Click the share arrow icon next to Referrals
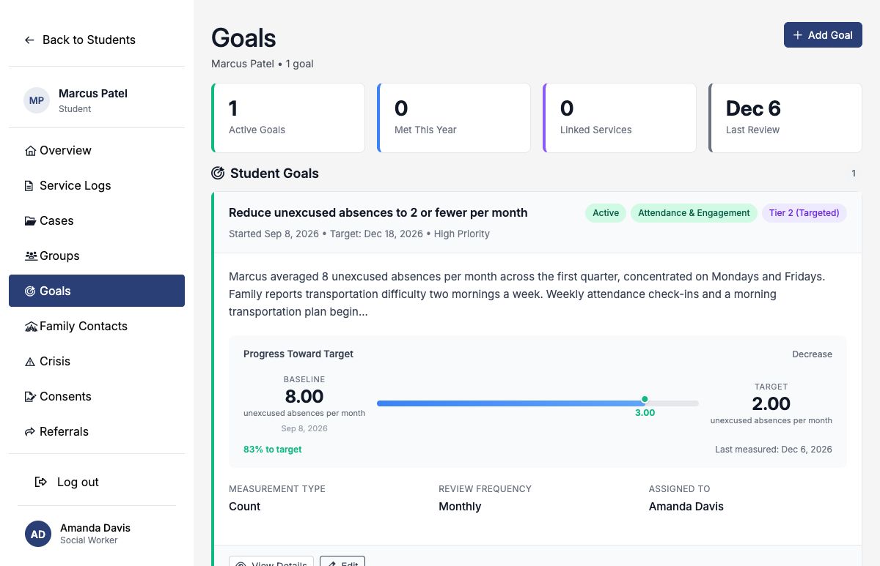The width and height of the screenshot is (880, 566). (x=30, y=432)
